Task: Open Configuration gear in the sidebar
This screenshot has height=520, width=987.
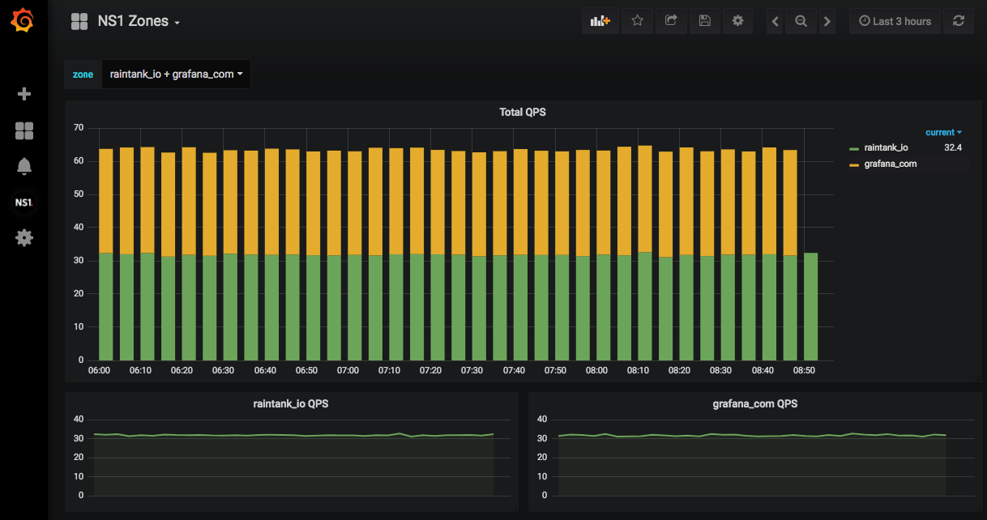Action: (24, 237)
